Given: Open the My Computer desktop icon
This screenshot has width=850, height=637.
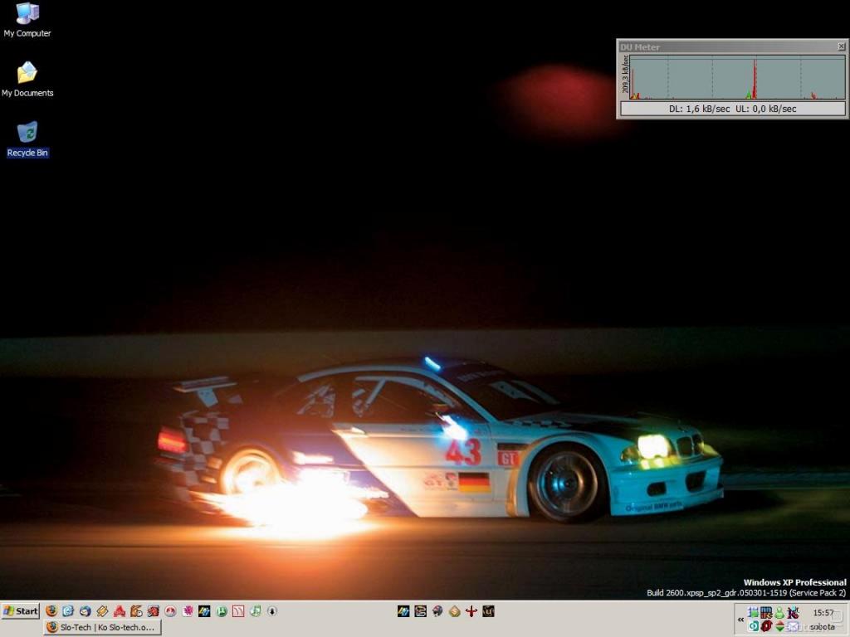Looking at the screenshot, I should tap(27, 21).
